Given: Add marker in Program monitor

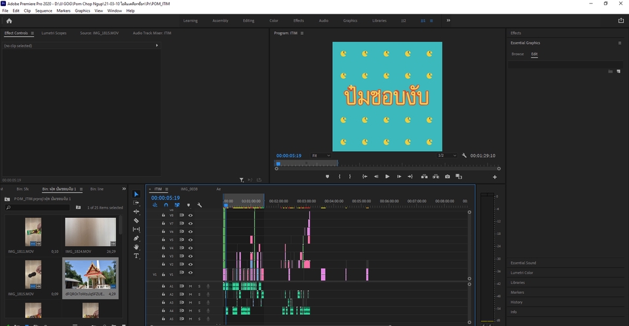Looking at the screenshot, I should pos(328,177).
